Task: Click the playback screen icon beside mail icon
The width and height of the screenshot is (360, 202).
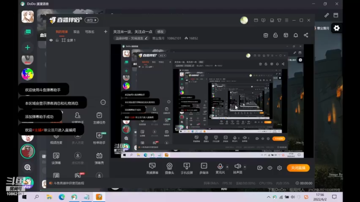Action: [x=263, y=20]
